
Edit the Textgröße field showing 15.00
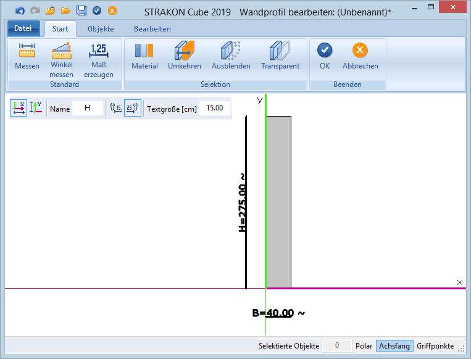[214, 108]
